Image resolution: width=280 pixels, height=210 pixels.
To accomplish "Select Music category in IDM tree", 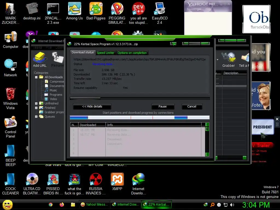I will pos(51,90).
